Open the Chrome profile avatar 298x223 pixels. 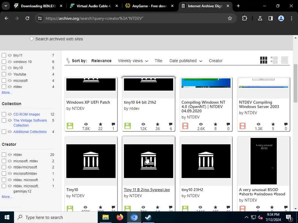tap(281, 18)
